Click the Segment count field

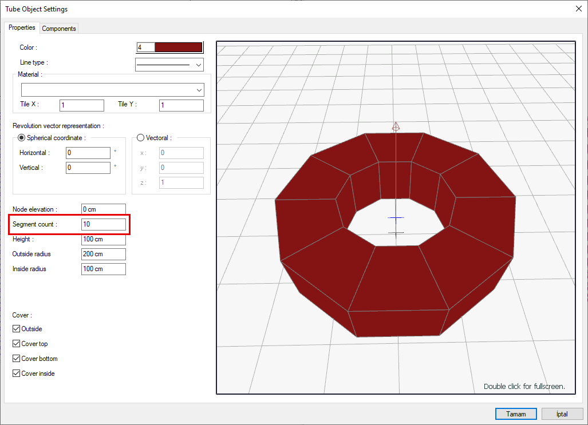[103, 224]
